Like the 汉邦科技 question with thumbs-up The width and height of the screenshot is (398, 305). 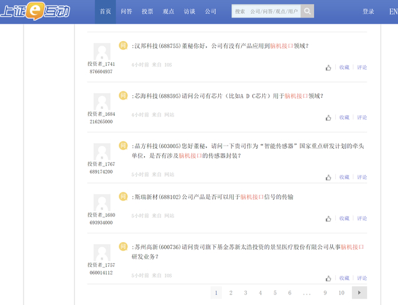click(328, 67)
